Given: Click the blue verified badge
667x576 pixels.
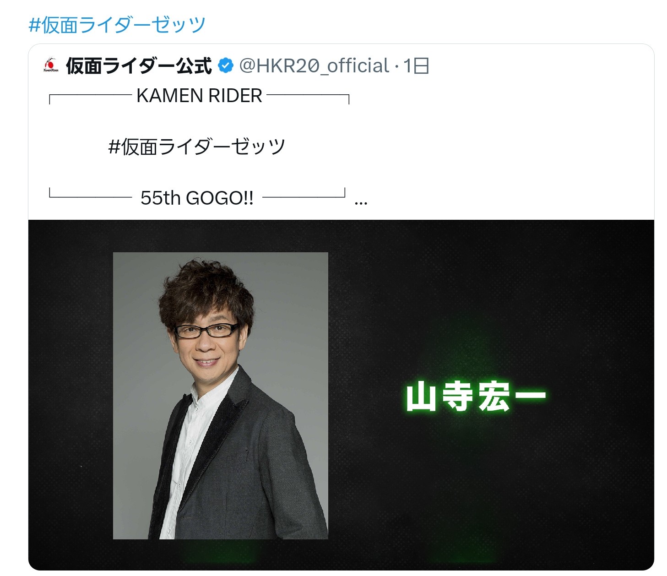Looking at the screenshot, I should [x=225, y=66].
